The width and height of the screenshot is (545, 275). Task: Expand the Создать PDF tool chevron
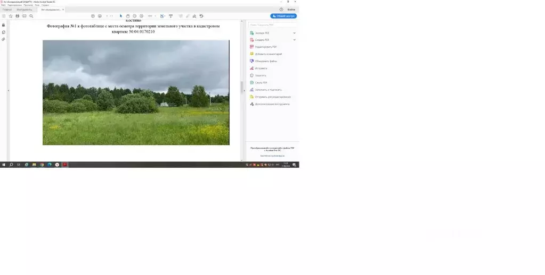[x=295, y=40]
